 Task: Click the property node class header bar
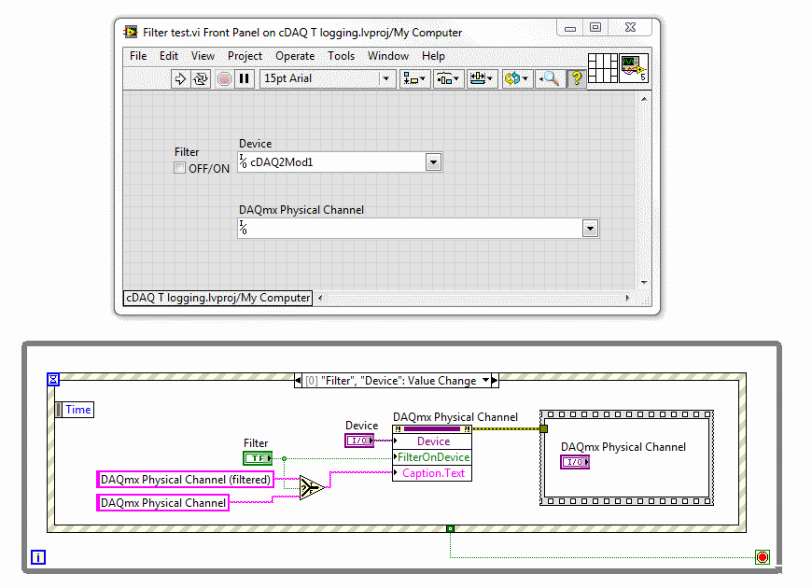pos(432,429)
